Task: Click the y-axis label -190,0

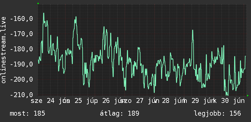Action: point(21,64)
